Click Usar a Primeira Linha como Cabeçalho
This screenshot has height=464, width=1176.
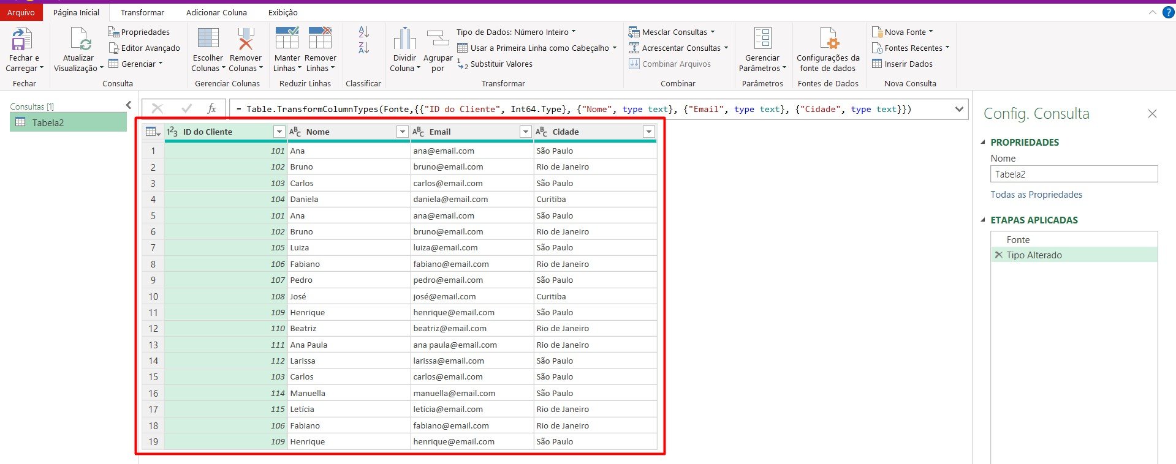tap(537, 48)
